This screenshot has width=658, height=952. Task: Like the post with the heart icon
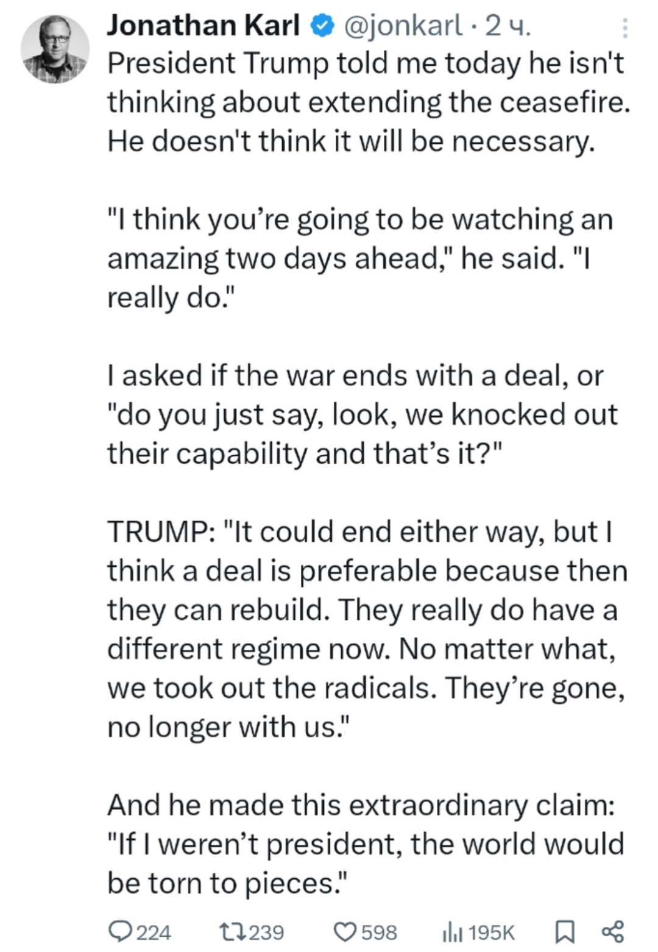point(346,931)
